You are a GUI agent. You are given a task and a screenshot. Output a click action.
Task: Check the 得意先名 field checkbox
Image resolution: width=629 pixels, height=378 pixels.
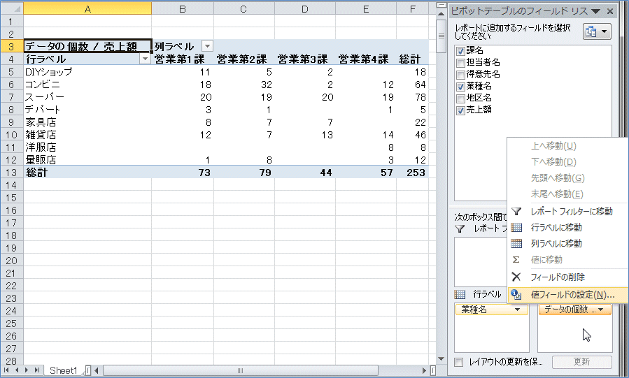tap(460, 75)
